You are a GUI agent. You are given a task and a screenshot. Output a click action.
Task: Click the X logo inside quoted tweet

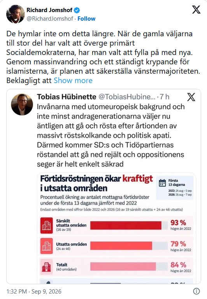pos(191,97)
